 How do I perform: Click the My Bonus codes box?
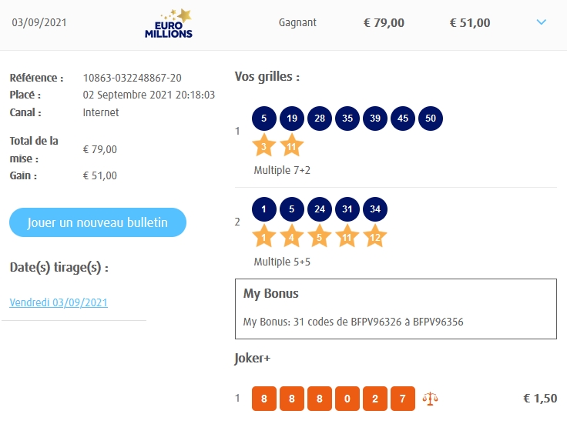click(395, 309)
